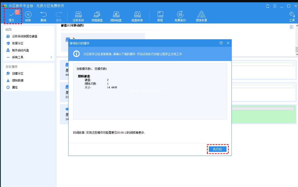Click 创建分区 under partition operations
Image resolution: width=298 pixels, height=187 pixels.
pos(17,73)
